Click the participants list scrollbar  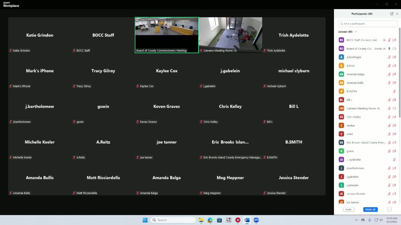point(399,72)
